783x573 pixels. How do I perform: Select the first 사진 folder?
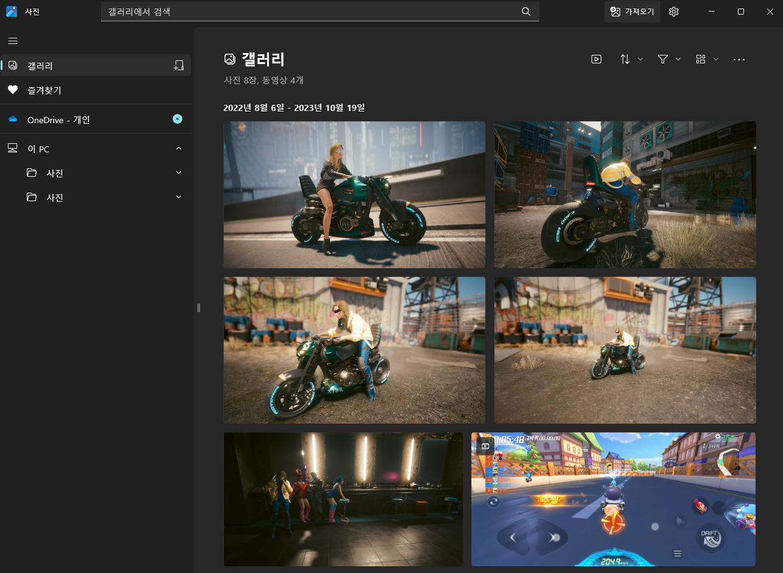[96, 173]
